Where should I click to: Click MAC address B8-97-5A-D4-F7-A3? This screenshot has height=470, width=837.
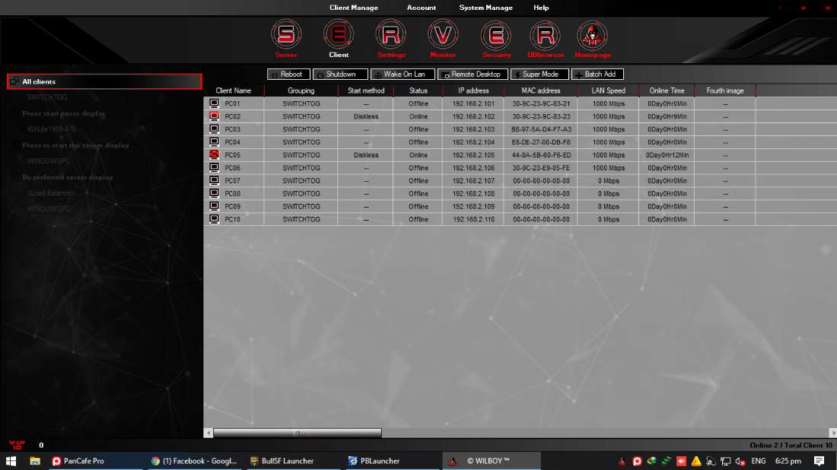(x=541, y=129)
